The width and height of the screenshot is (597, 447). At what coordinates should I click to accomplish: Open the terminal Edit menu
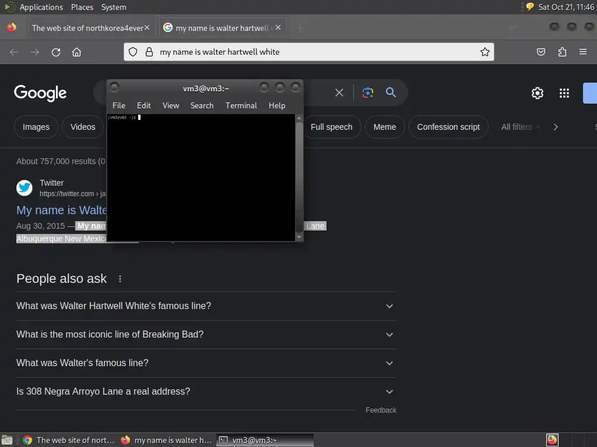click(143, 105)
